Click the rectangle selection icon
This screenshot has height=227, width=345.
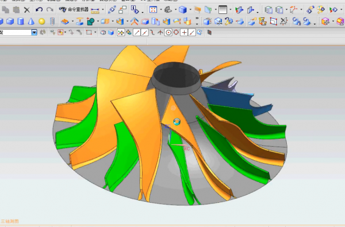(x=89, y=33)
